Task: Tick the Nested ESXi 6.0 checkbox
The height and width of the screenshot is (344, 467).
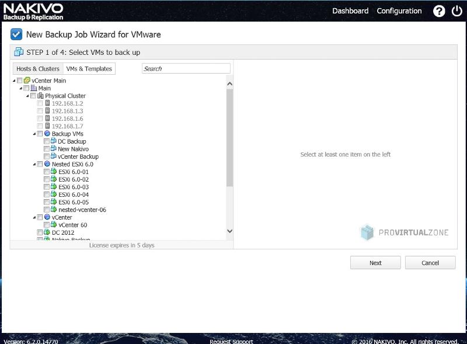Action: 40,164
